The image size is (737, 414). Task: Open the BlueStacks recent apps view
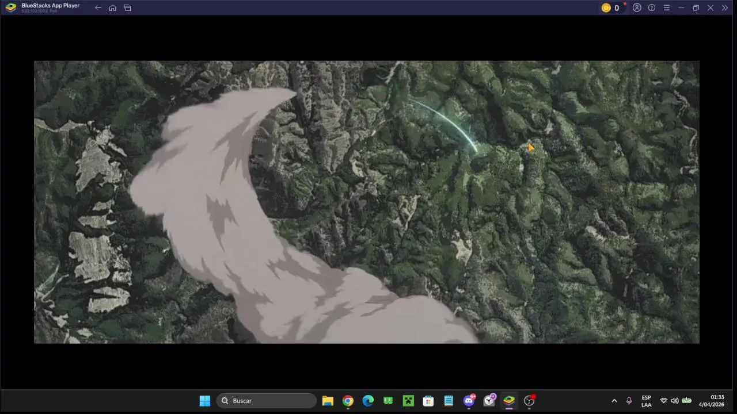(x=127, y=8)
